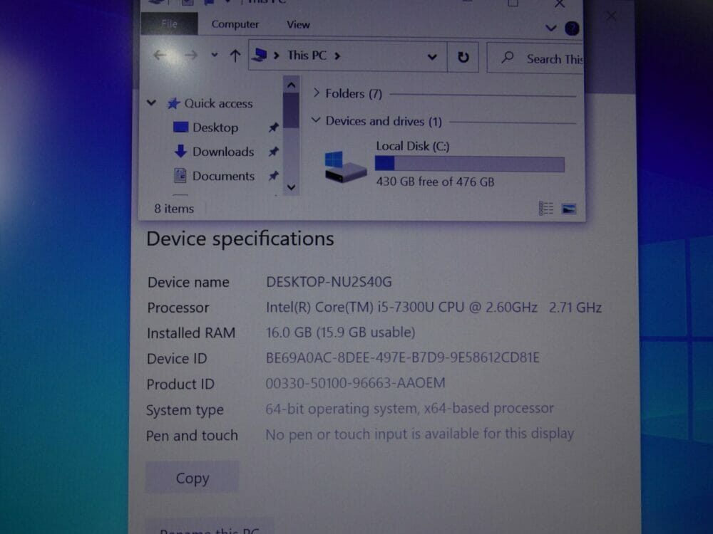Click the 430 GB free of 476 GB text
The height and width of the screenshot is (534, 713).
[435, 182]
